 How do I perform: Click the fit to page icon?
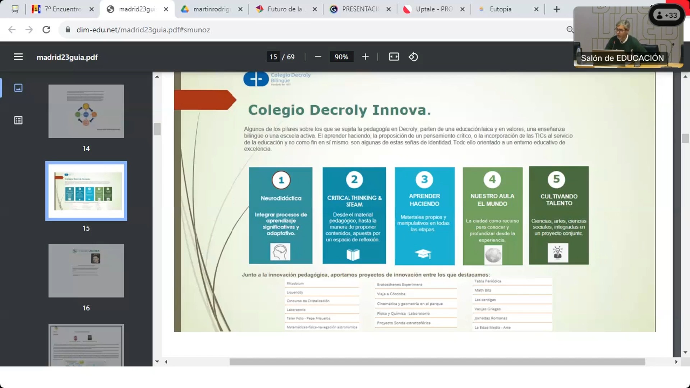point(394,57)
